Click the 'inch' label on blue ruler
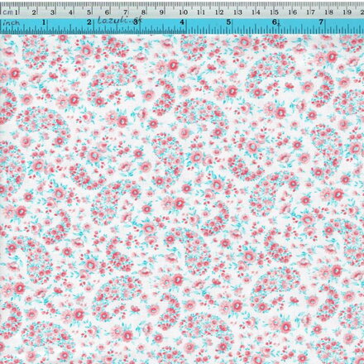The width and height of the screenshot is (364, 364). point(11,22)
